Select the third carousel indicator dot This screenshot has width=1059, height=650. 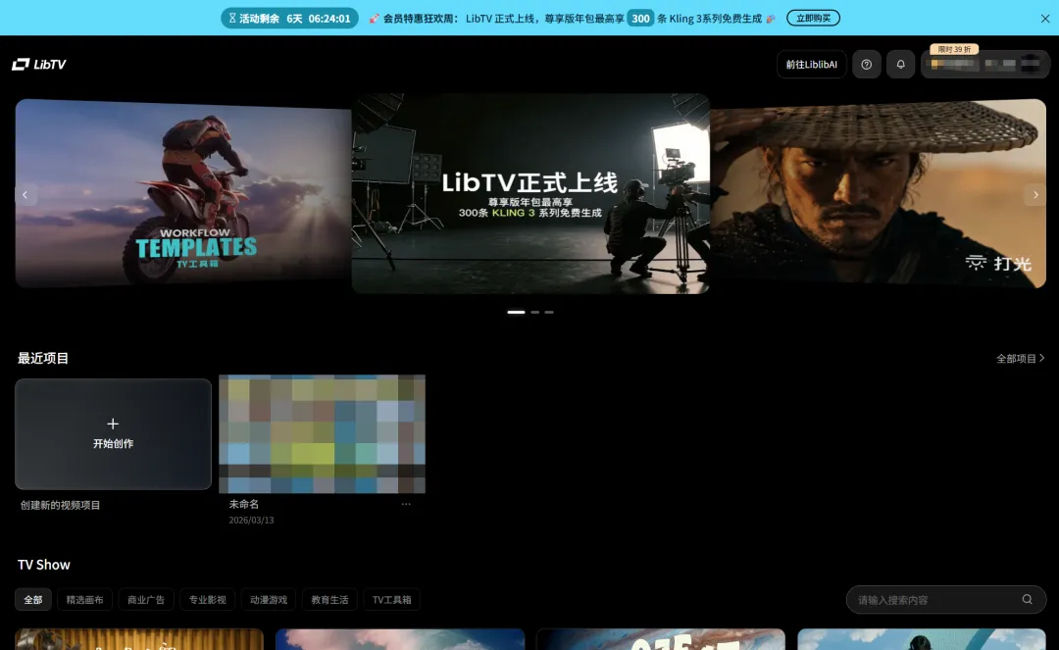click(x=549, y=312)
